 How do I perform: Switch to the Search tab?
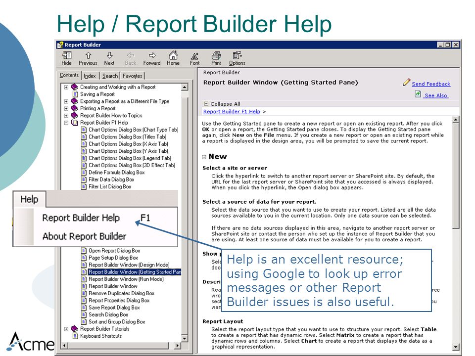coord(110,76)
